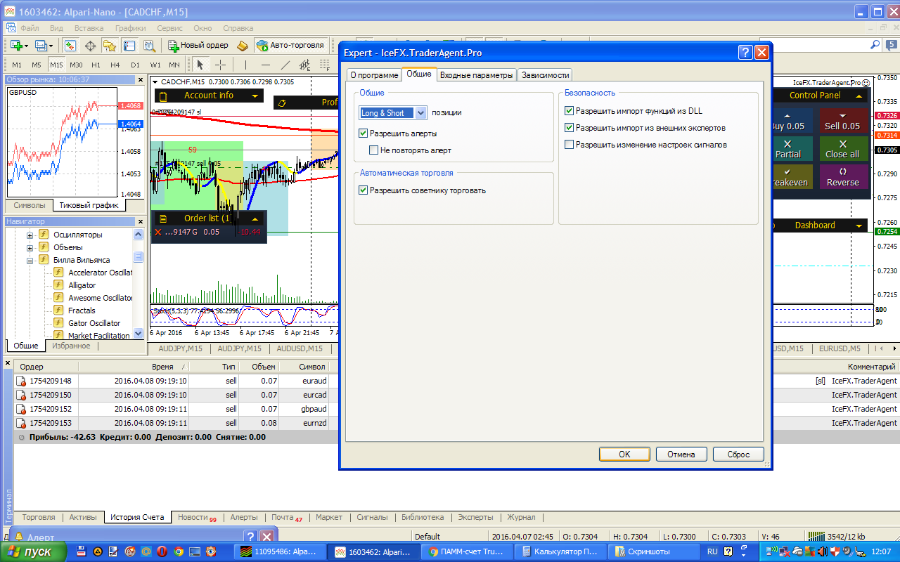Screen dimensions: 900x562
Task: Collapse the Билла Вильямса tree node
Action: coord(30,260)
